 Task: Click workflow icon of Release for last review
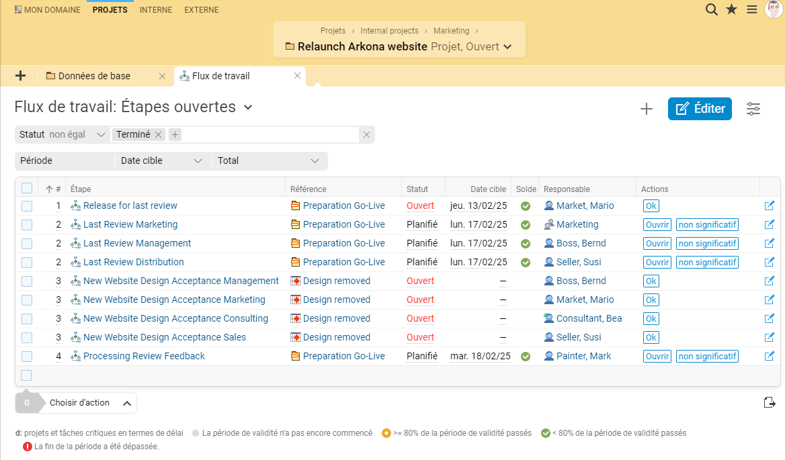(75, 205)
